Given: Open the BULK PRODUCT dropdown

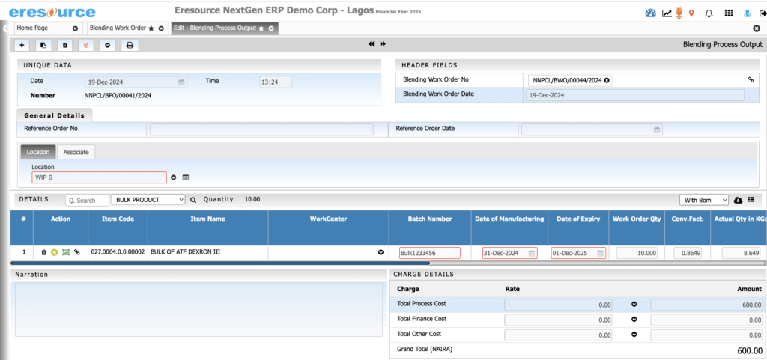Looking at the screenshot, I should [x=148, y=200].
